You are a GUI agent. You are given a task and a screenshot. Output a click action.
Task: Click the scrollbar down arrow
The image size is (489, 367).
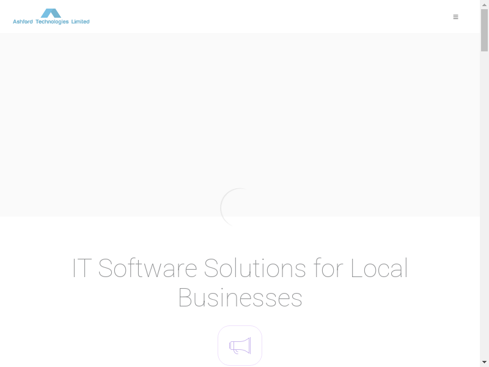[x=484, y=362]
